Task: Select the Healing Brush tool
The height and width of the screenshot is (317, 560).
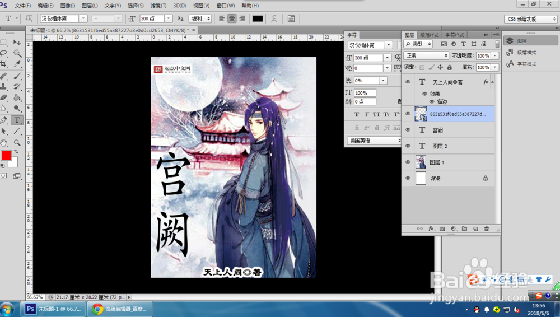Action: pyautogui.click(x=4, y=76)
